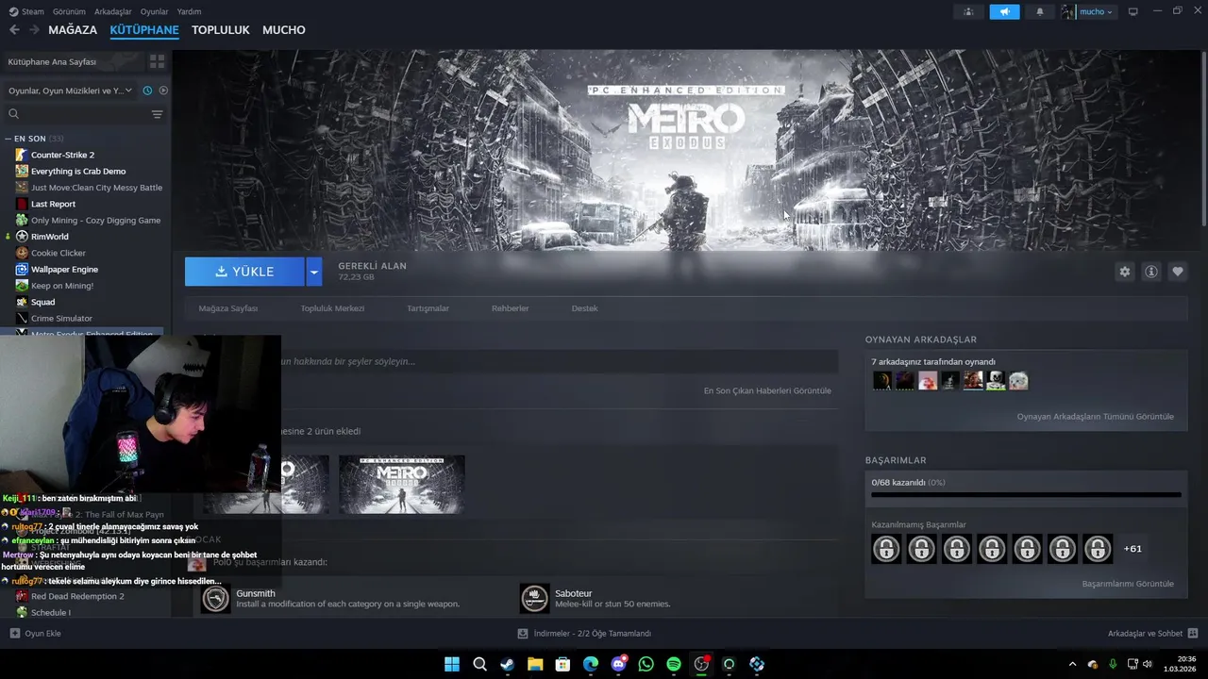This screenshot has height=679, width=1208.
Task: Click the Metro Exodus Enhanced Edition thumbnail
Action: coord(402,484)
